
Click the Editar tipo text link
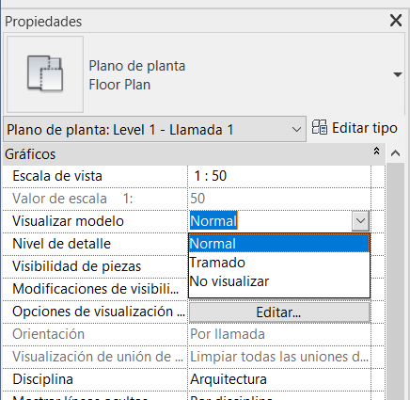click(365, 128)
